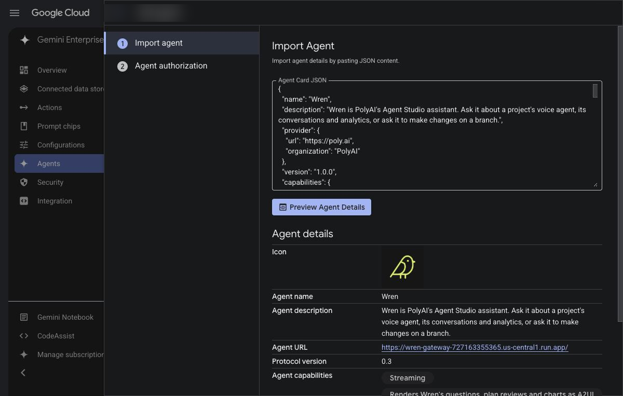The image size is (623, 396).
Task: Click the eye icon in Preview button
Action: (283, 207)
